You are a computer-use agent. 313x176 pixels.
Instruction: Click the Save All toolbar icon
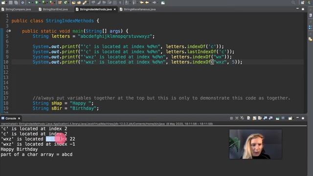tap(16, 2)
